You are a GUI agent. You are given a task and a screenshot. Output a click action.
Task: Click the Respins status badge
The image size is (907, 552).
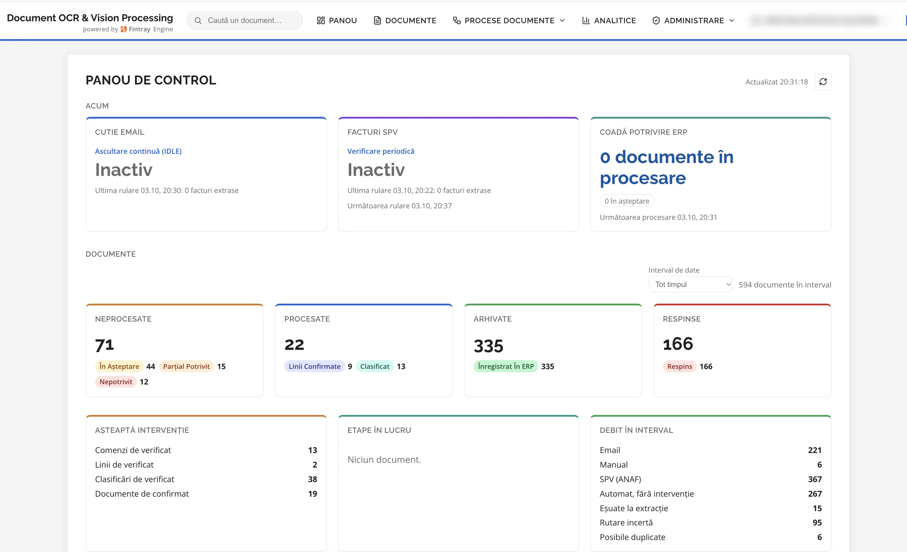coord(679,366)
